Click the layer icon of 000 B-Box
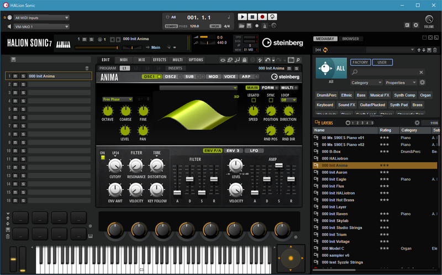The width and height of the screenshot is (442, 275). (x=316, y=152)
